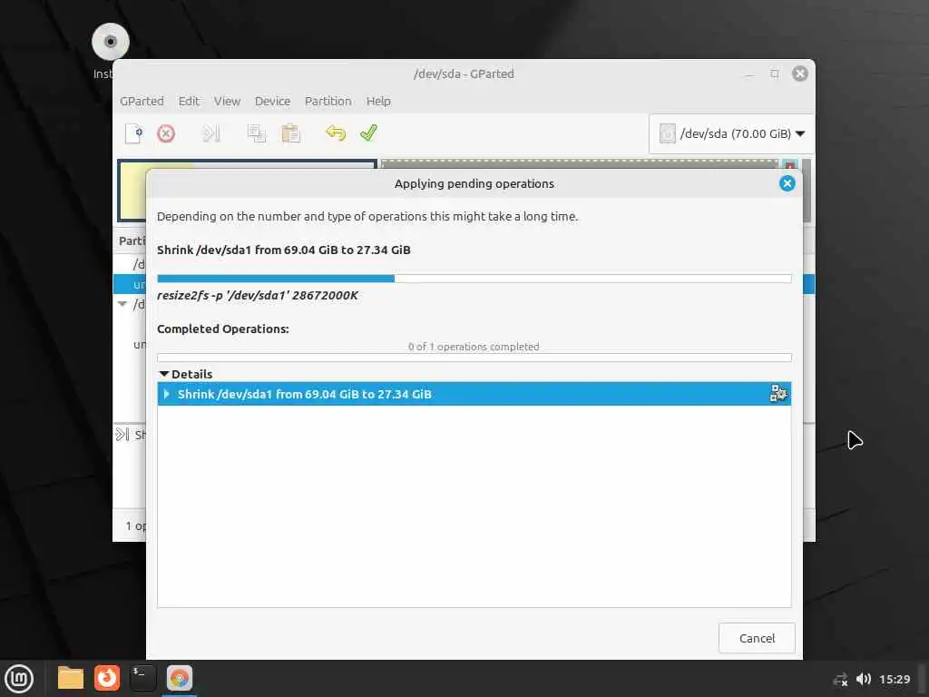Open the GParted menu

(142, 102)
